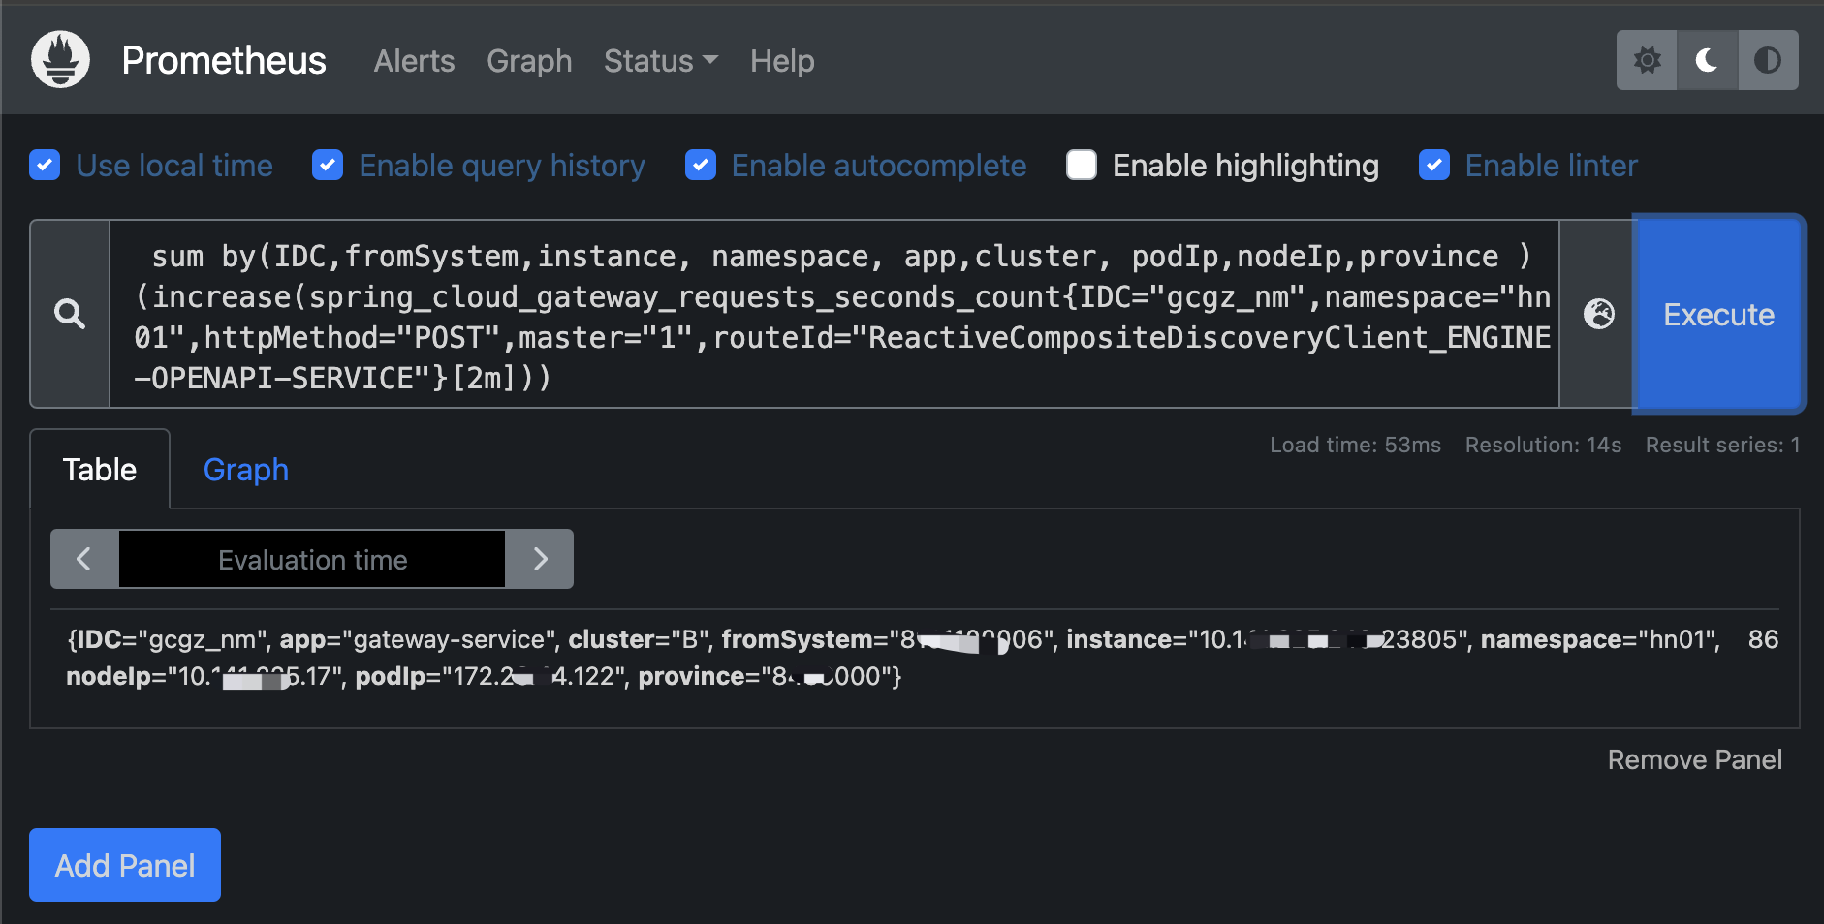1824x924 pixels.
Task: Toggle the Enable linter checkbox
Action: (1434, 166)
